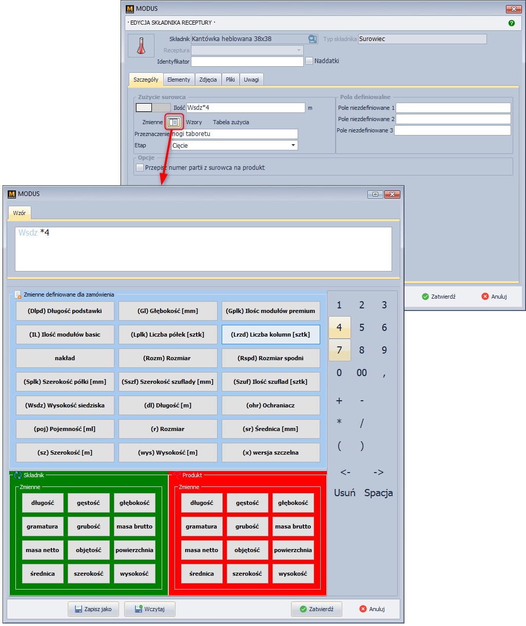Insert Składnik długość variable in green panel
Screen dimensions: 526x626
tap(43, 503)
